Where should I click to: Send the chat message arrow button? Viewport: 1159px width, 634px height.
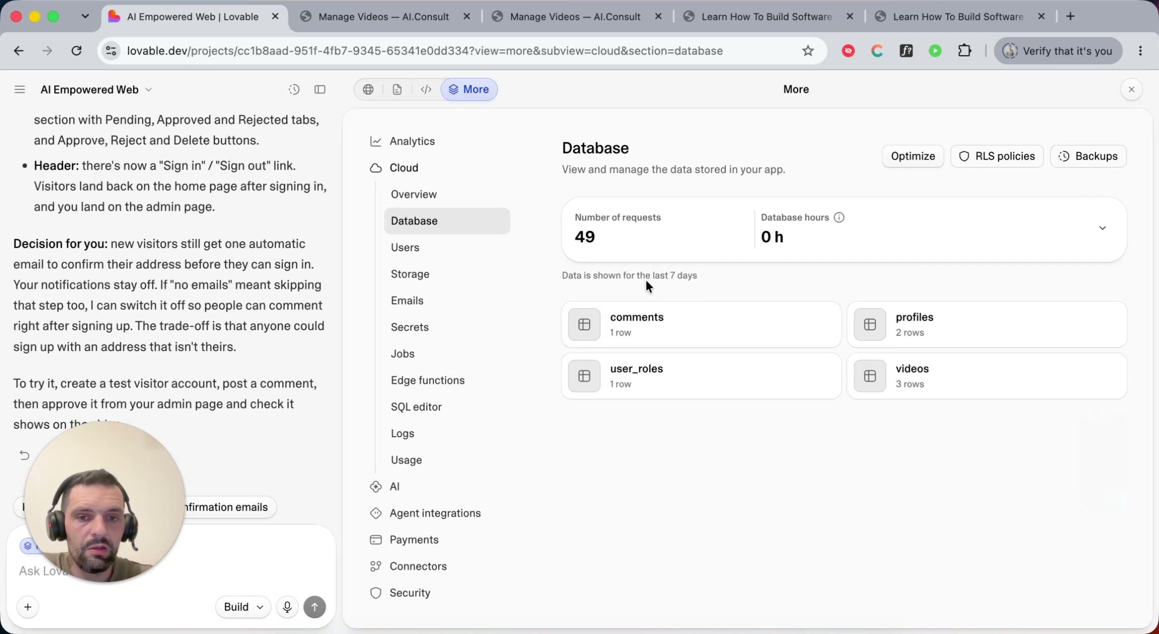click(315, 607)
